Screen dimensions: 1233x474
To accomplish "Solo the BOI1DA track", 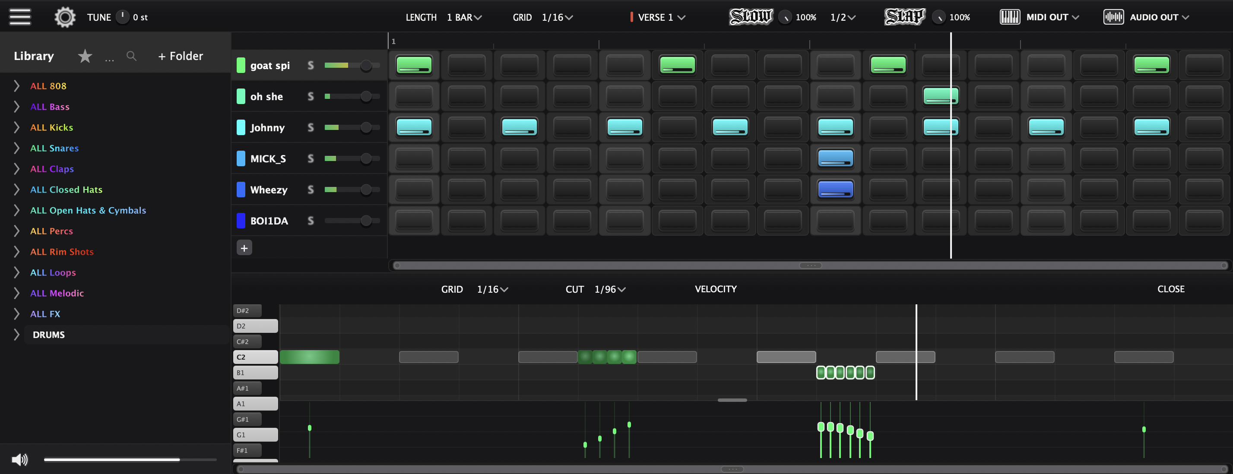I will click(311, 221).
